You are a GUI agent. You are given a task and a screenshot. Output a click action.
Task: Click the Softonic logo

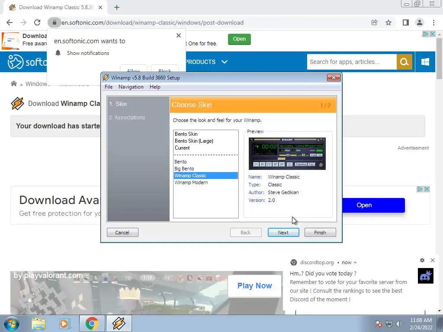click(x=27, y=62)
